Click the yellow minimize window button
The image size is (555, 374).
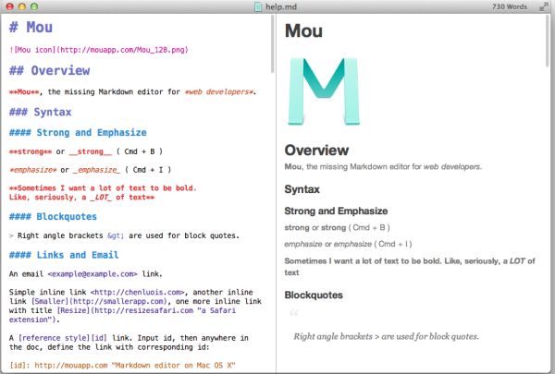point(22,6)
